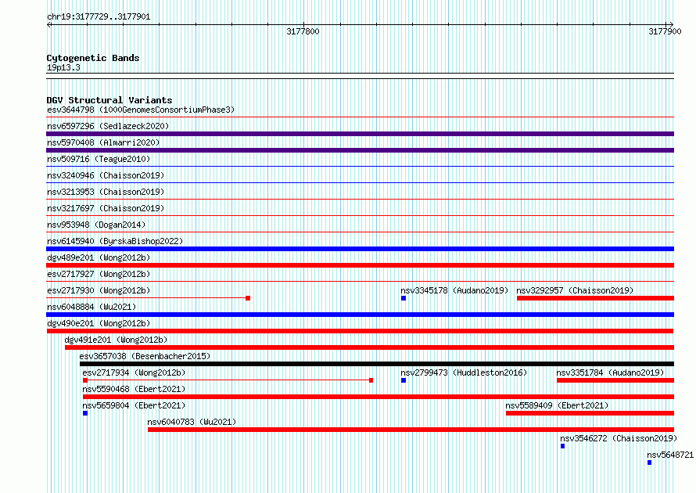
Task: Click the nsv3213953 (Chaisson2019) red line
Action: click(360, 200)
